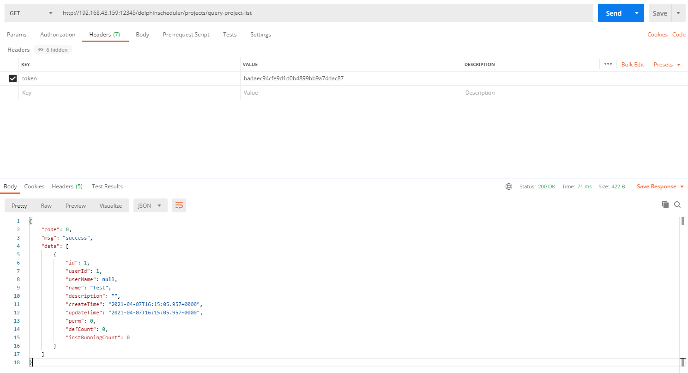
Task: Copy the response body to clipboard
Action: [665, 204]
